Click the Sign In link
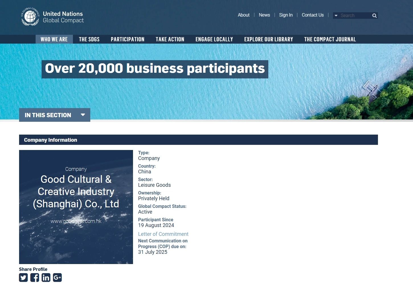Viewport: 413px width, 288px height. pyautogui.click(x=286, y=15)
